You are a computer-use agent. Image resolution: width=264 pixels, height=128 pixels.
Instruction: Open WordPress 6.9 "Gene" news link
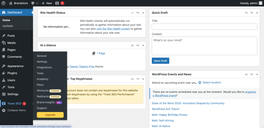pyautogui.click(x=166, y=109)
